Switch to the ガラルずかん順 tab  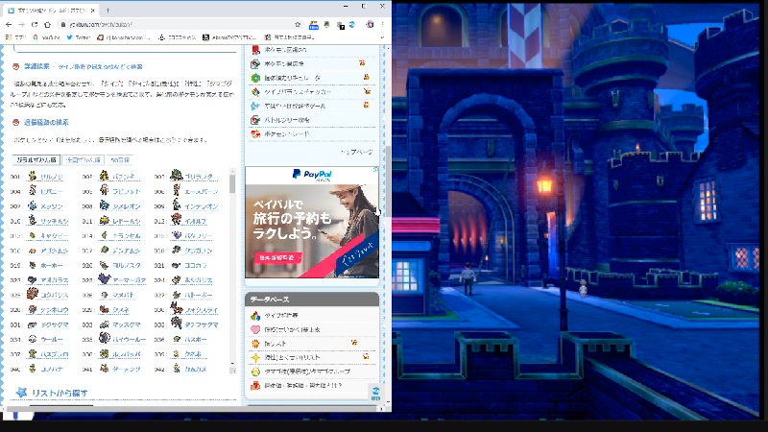tap(36, 159)
